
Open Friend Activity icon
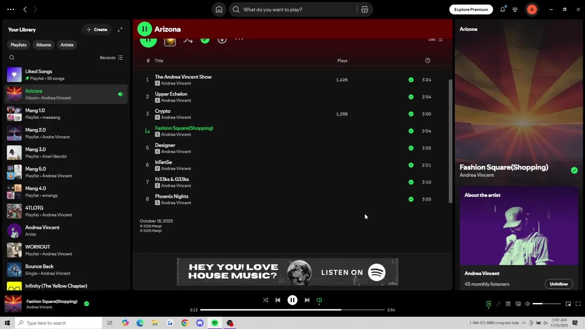[x=515, y=9]
